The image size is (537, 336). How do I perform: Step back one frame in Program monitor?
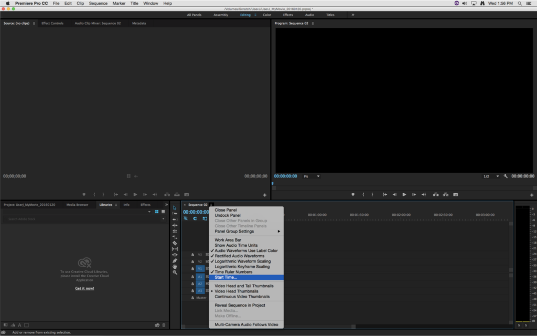click(x=394, y=194)
